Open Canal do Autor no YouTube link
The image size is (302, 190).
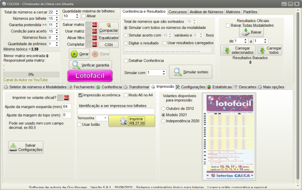pos(25,80)
